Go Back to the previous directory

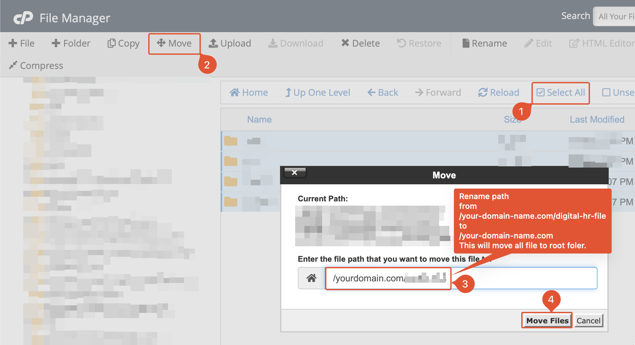click(383, 92)
